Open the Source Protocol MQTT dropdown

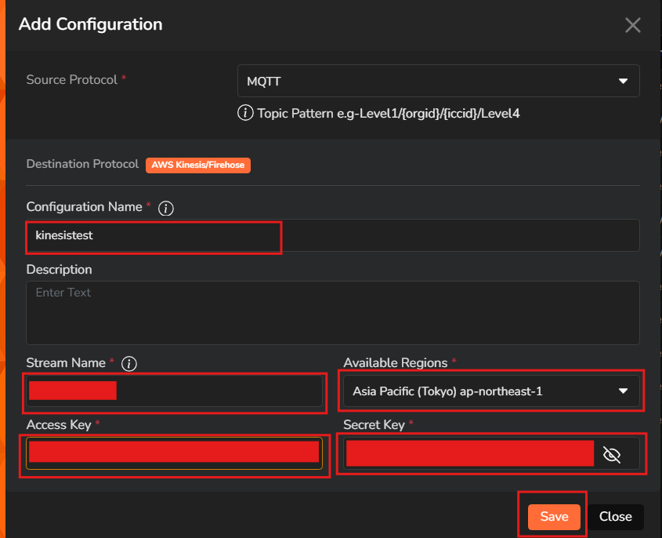click(437, 81)
